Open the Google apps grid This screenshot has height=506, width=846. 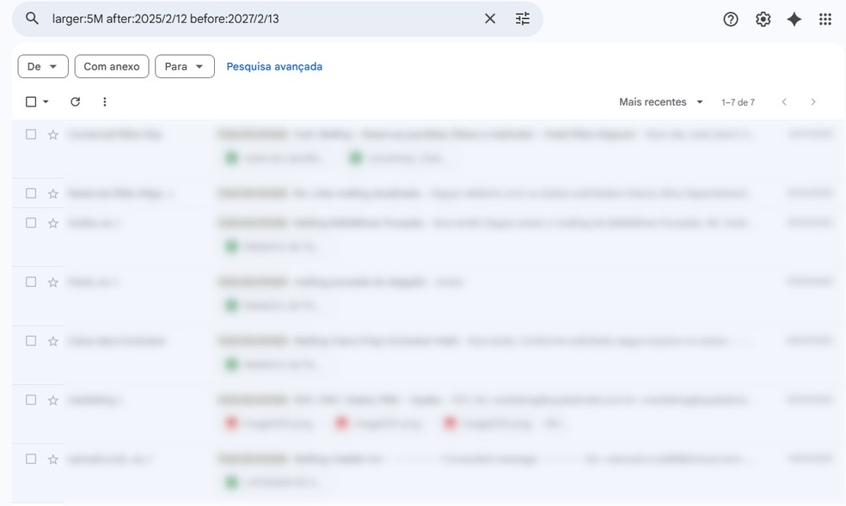825,20
